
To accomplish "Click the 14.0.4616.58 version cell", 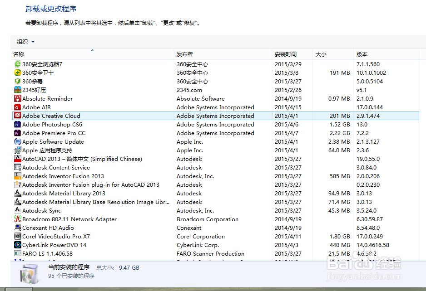I will tap(373, 245).
